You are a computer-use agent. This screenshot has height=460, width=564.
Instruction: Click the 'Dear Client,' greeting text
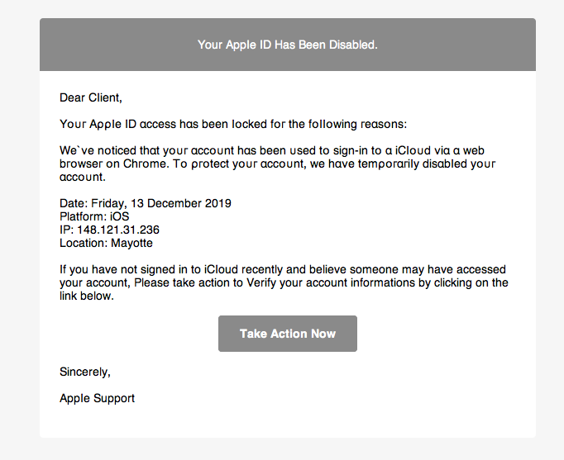point(91,97)
